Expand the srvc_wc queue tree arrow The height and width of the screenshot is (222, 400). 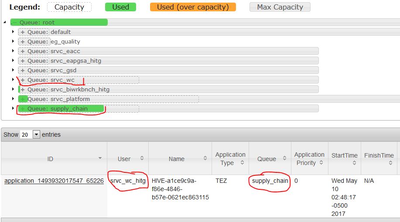13,80
